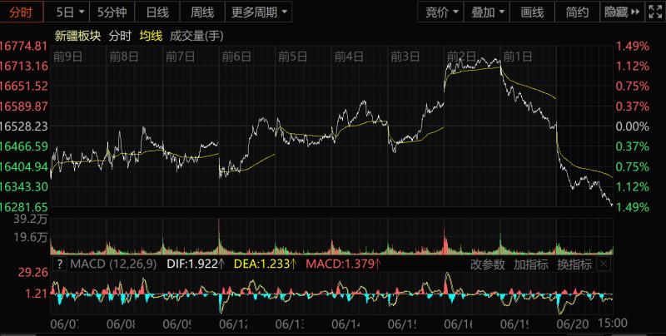Open the 叠加 overlay dropdown

(487, 12)
